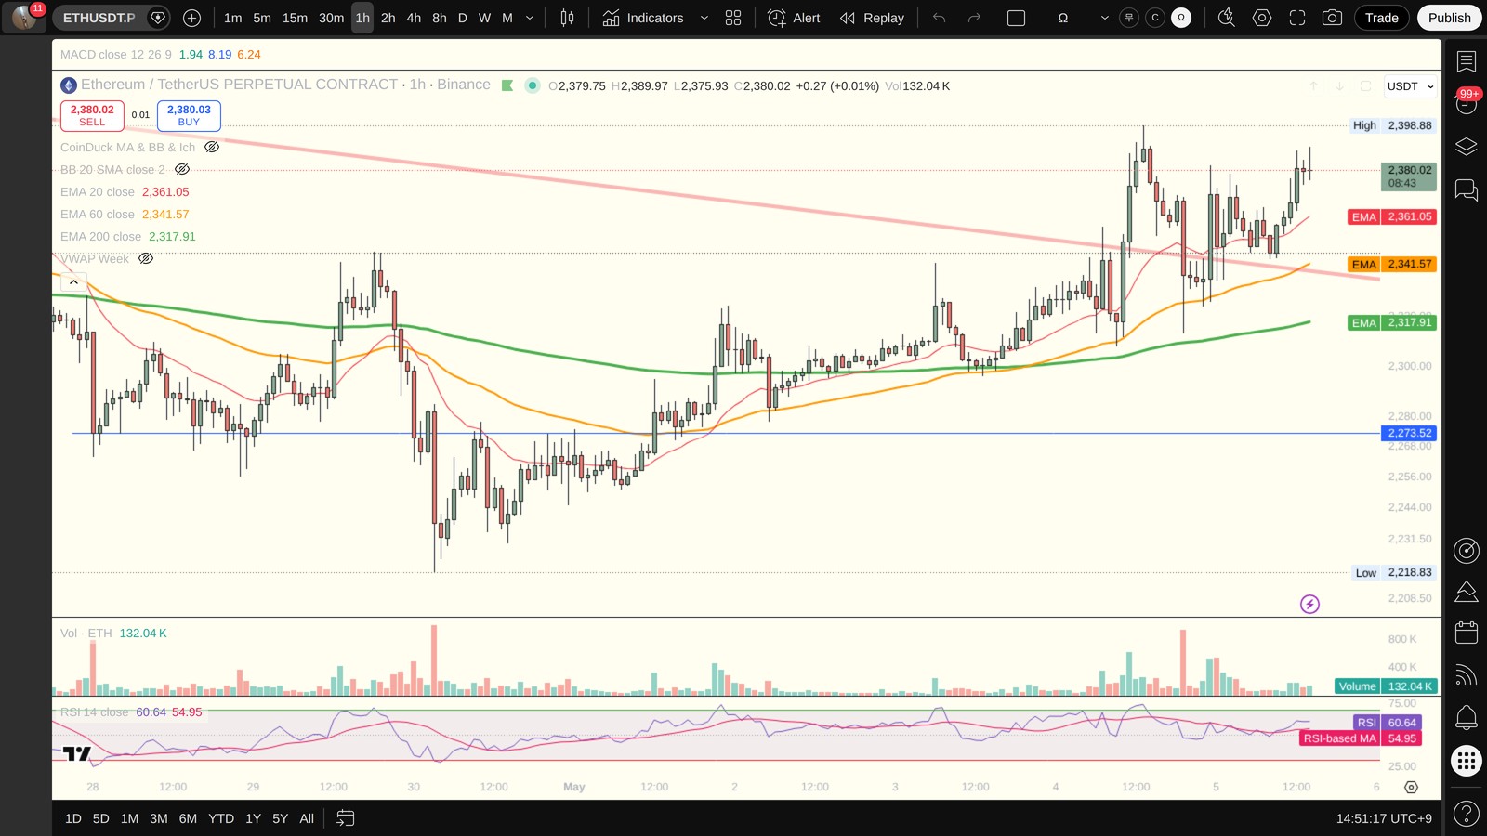
Task: Set date range to 5D
Action: [x=101, y=818]
